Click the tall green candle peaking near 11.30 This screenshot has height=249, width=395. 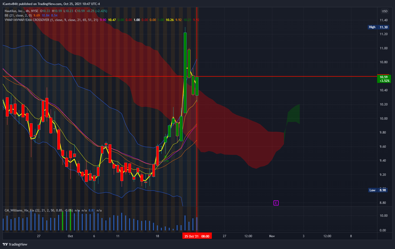click(185, 73)
